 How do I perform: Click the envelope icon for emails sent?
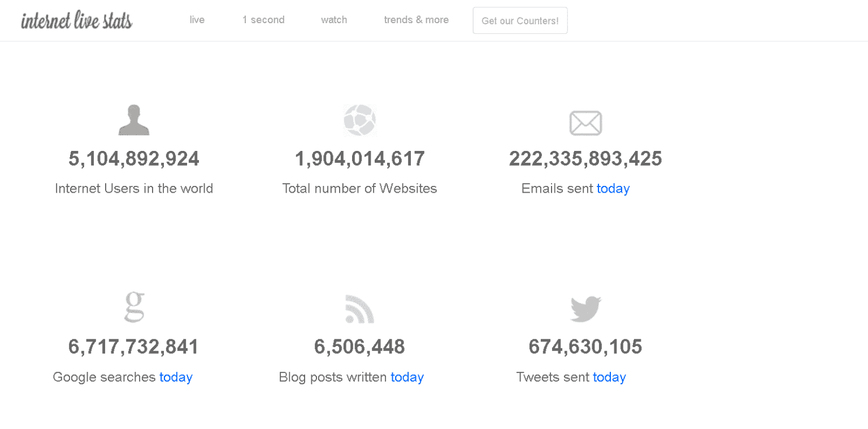pos(585,123)
